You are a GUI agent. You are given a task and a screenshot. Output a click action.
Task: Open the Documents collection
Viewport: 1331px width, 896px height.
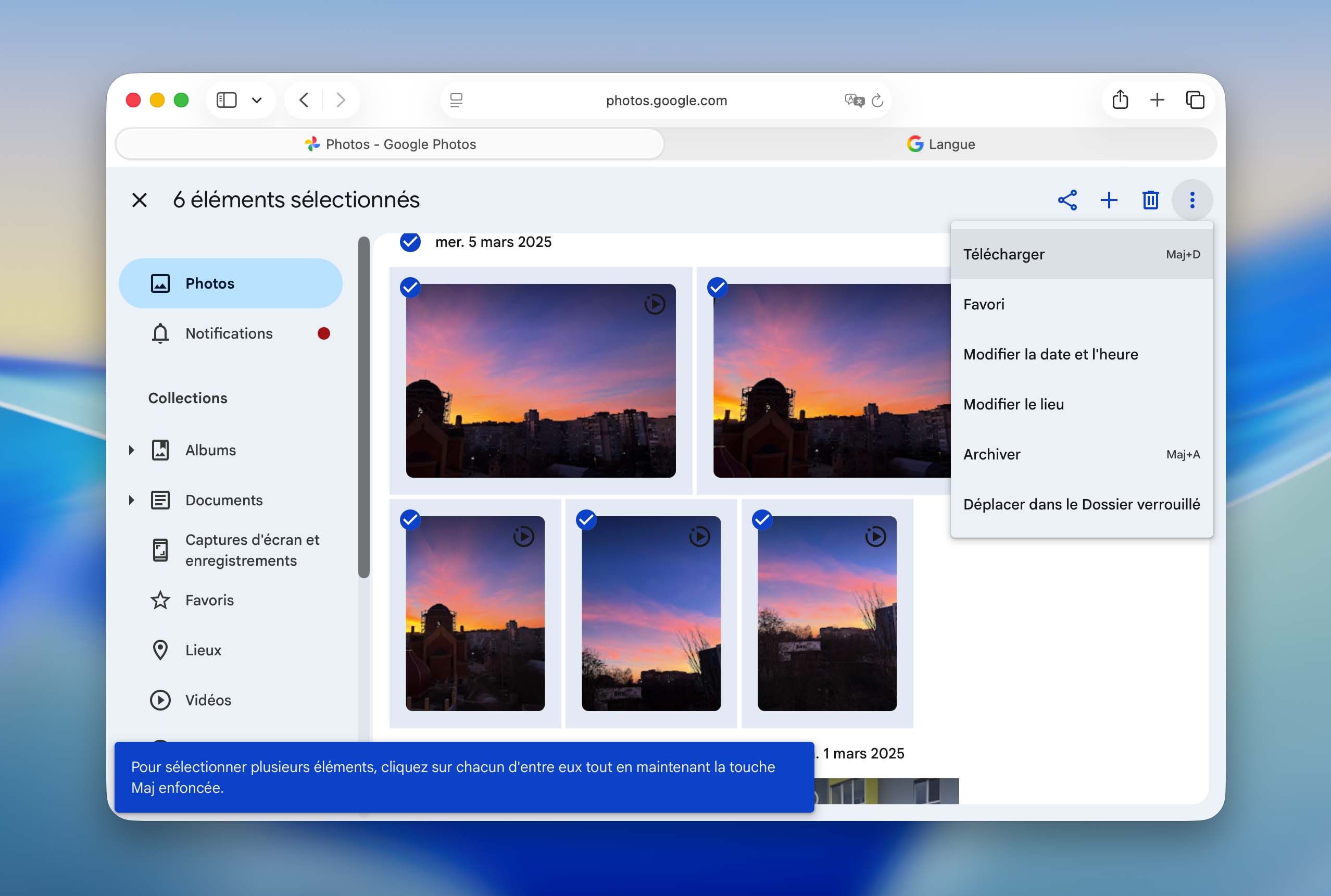pos(231,500)
